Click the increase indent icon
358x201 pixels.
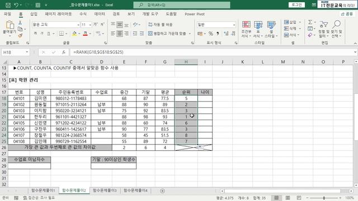click(x=142, y=33)
